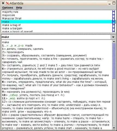The image size is (117, 131).
Task: Click the M dictionary icon beside 'make a bargain'
Action: [x=113, y=28]
